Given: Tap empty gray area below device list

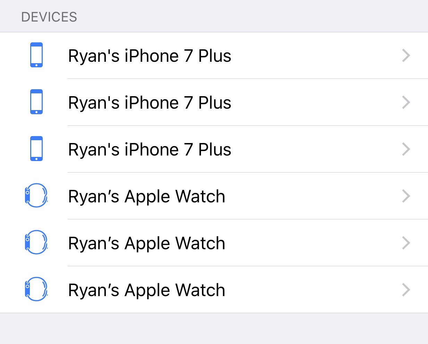Looking at the screenshot, I should [214, 329].
